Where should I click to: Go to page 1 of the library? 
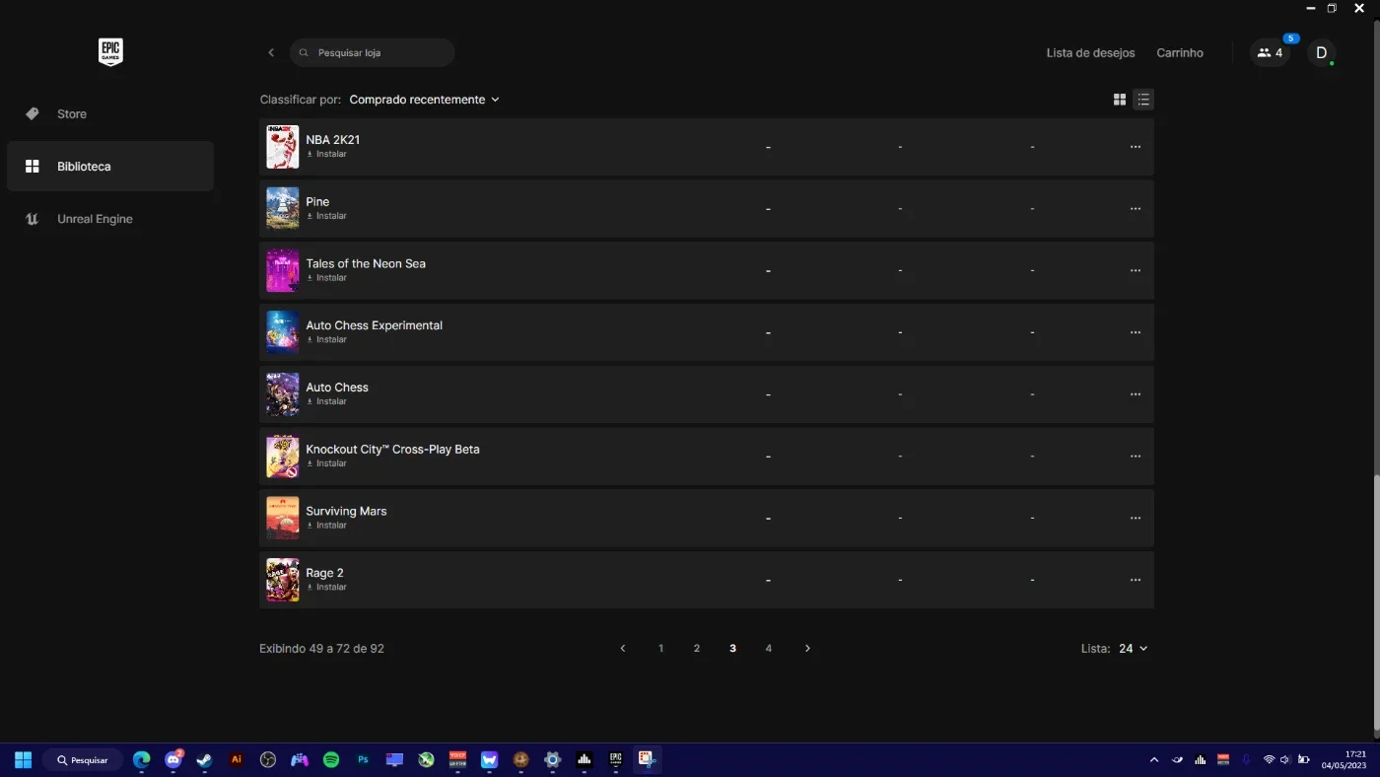pyautogui.click(x=660, y=649)
